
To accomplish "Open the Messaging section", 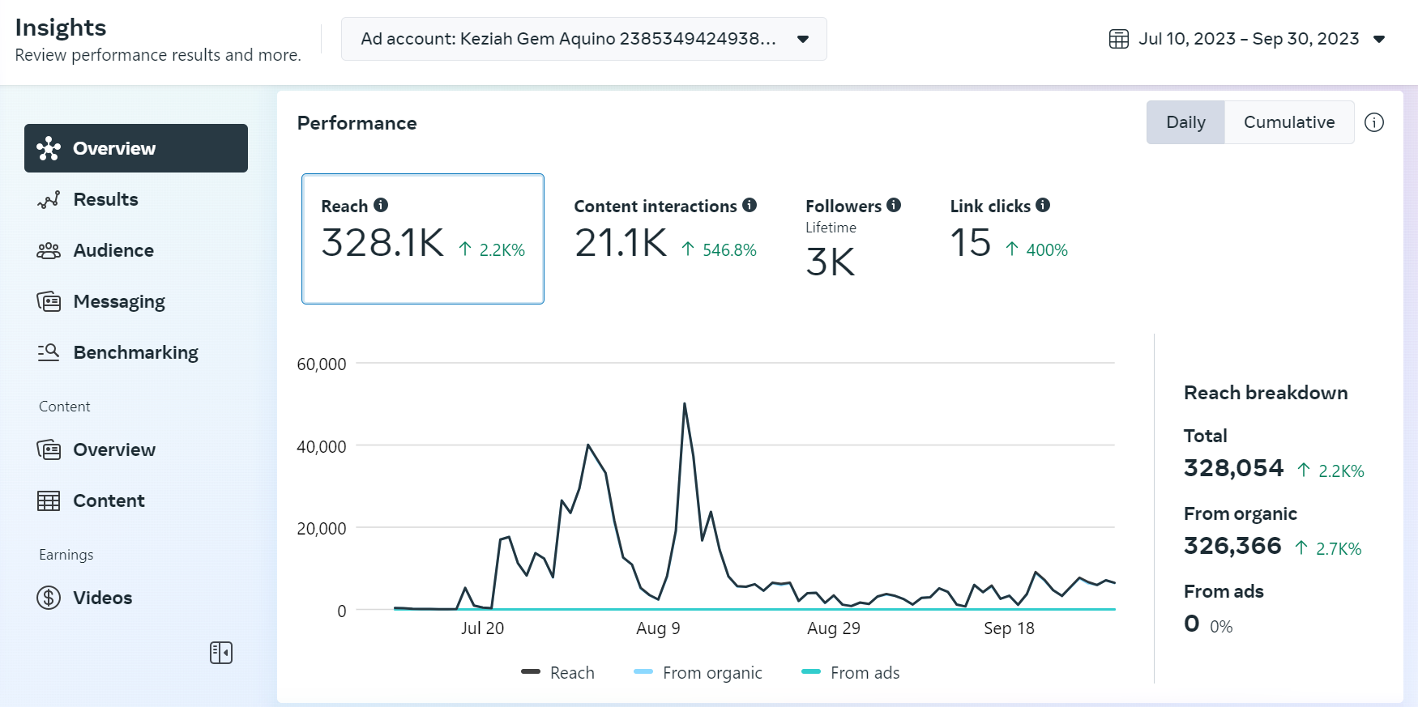I will [136, 301].
